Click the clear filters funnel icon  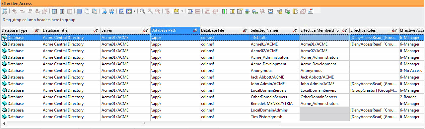coord(167,11)
